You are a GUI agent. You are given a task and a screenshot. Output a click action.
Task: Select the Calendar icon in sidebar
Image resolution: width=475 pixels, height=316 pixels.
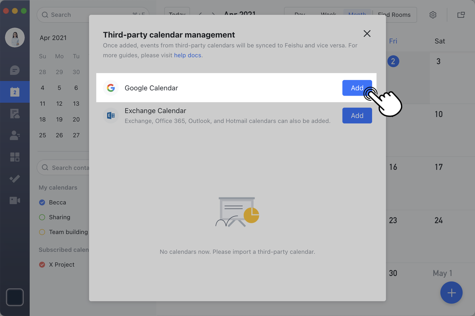(15, 92)
